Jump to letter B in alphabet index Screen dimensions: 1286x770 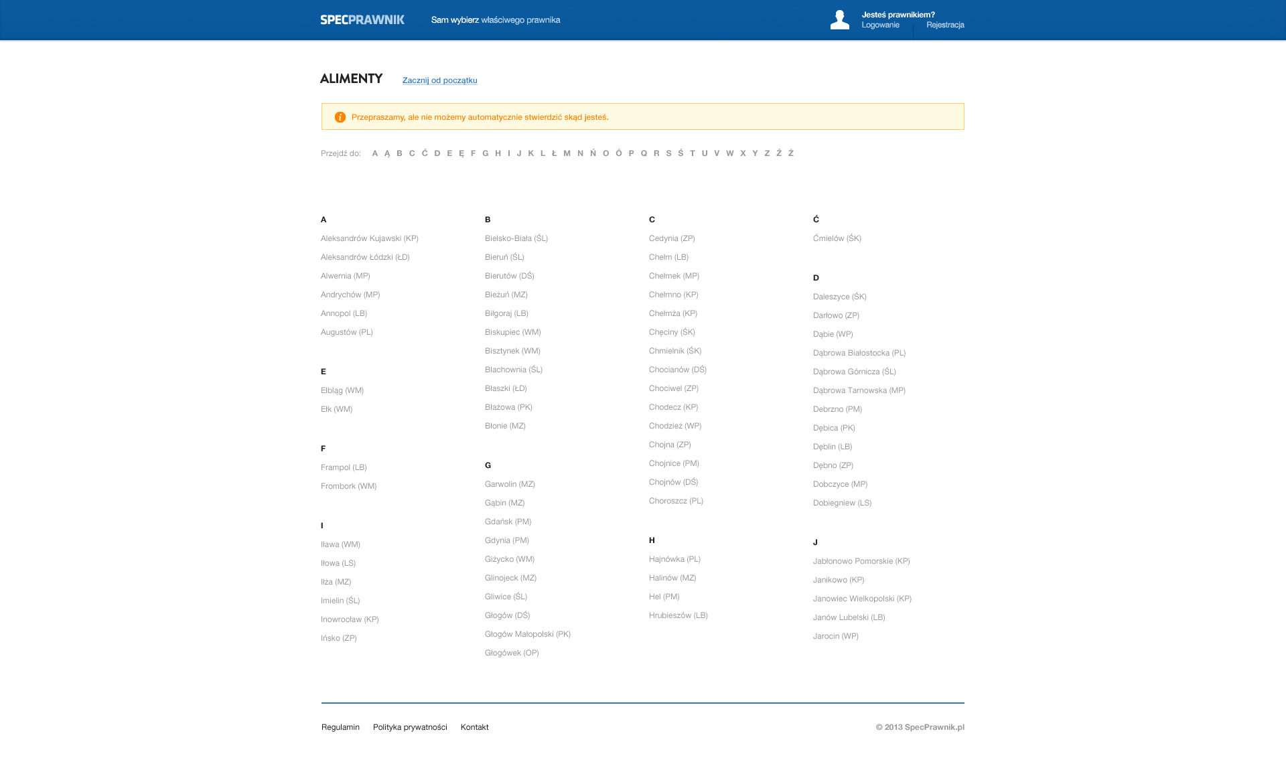pos(400,153)
